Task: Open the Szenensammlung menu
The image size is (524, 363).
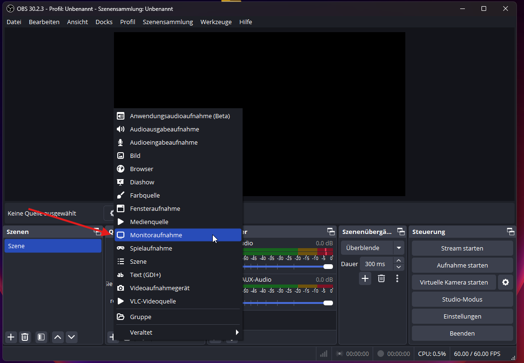Action: (168, 22)
